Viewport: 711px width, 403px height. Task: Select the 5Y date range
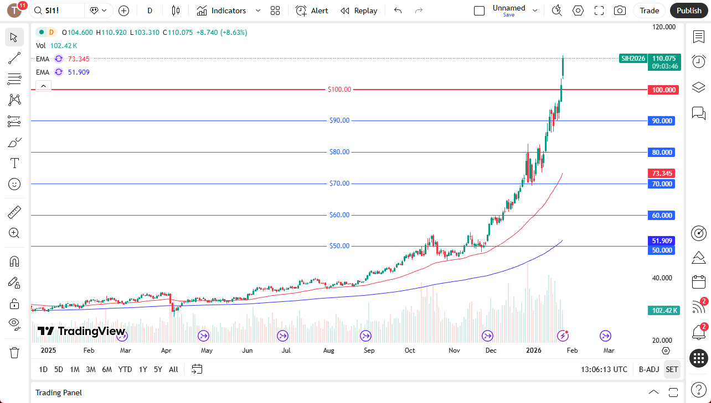[158, 369]
